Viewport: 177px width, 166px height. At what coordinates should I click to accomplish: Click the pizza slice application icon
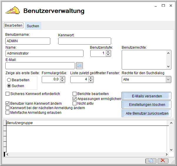click(13, 10)
